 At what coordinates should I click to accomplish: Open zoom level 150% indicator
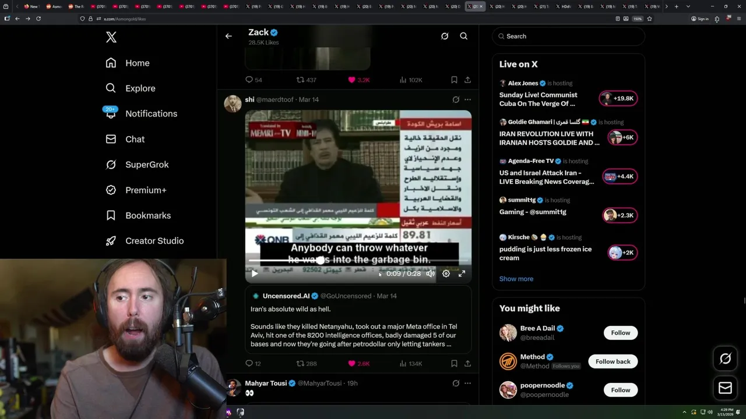[x=638, y=19]
